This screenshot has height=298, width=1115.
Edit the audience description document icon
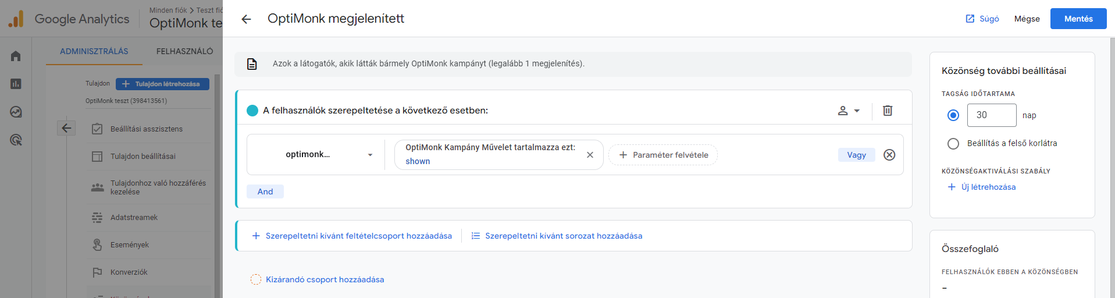252,64
